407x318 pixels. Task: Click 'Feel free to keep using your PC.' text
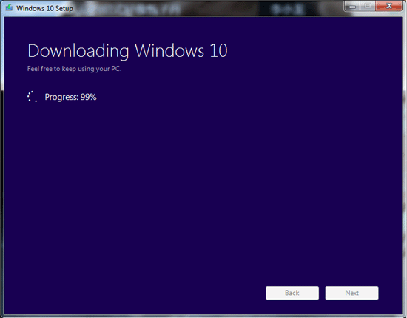click(74, 69)
